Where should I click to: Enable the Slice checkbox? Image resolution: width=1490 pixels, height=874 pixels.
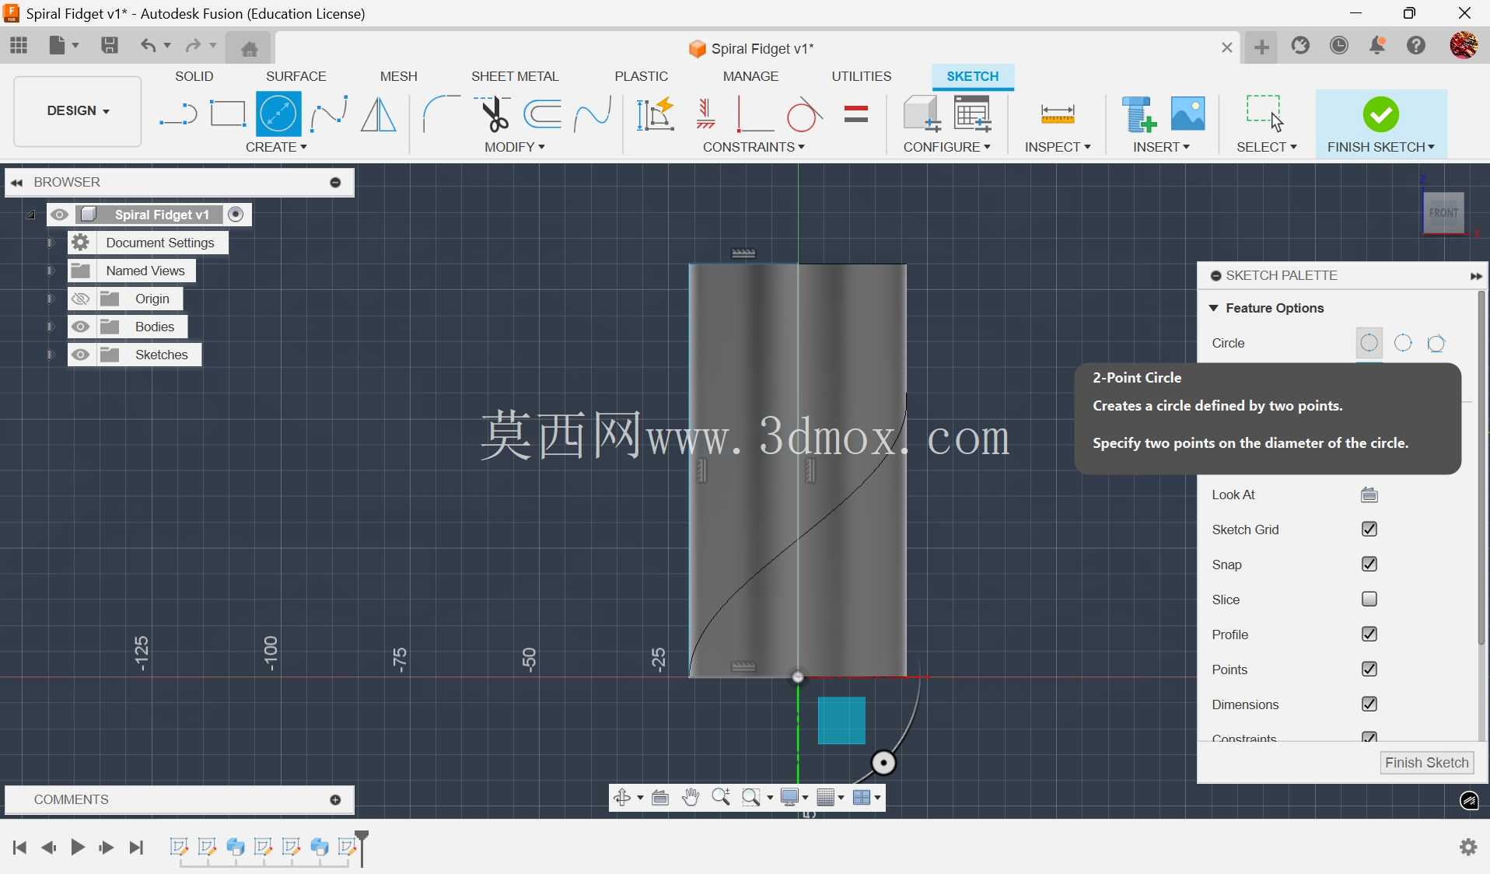coord(1369,600)
